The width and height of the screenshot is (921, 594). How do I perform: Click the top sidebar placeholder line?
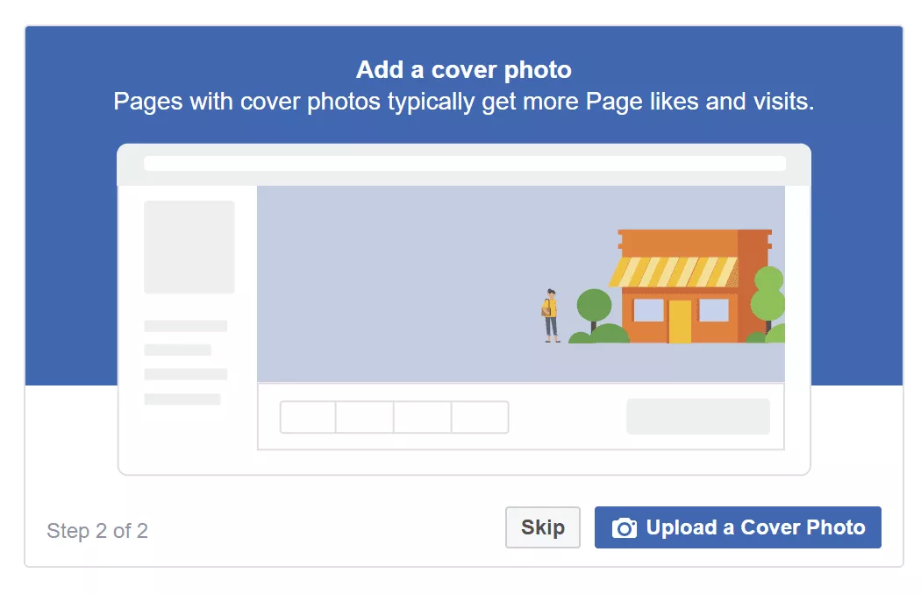(185, 326)
